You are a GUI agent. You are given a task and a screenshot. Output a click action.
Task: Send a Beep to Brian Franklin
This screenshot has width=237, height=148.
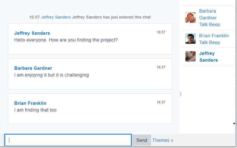[x=214, y=42]
